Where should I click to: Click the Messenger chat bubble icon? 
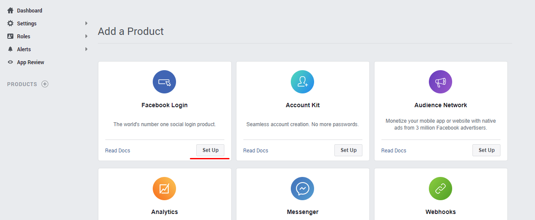[x=302, y=189]
